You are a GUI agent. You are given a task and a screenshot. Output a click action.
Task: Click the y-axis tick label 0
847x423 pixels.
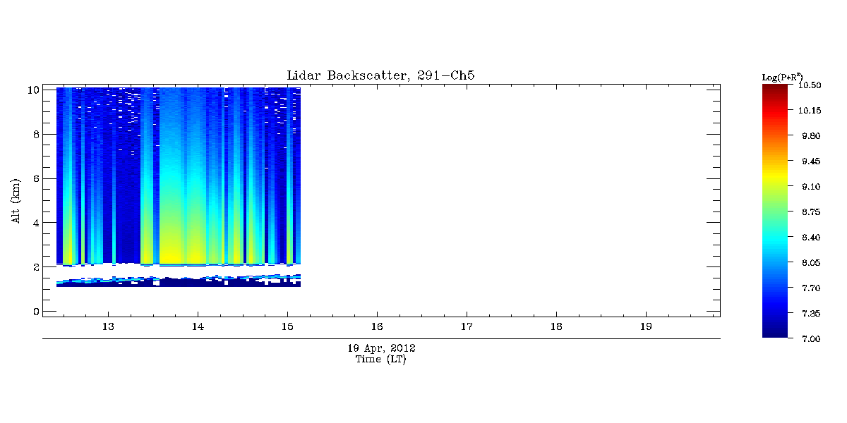35,312
